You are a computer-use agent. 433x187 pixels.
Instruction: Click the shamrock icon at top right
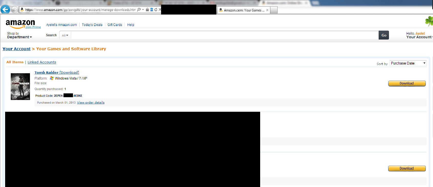coord(429,21)
